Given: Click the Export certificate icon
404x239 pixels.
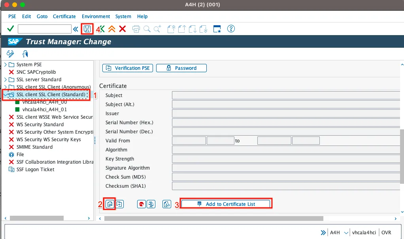Looking at the screenshot, I should [120, 204].
